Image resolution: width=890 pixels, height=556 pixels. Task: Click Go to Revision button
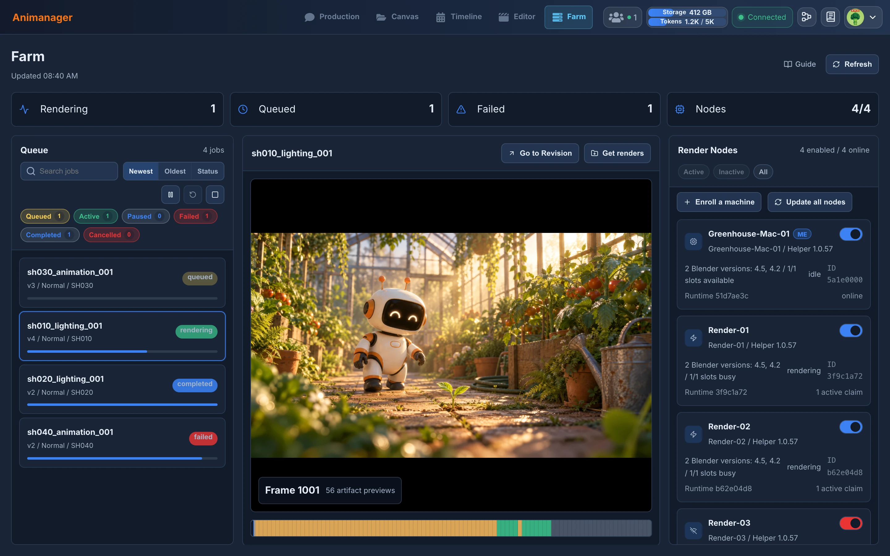pyautogui.click(x=540, y=153)
